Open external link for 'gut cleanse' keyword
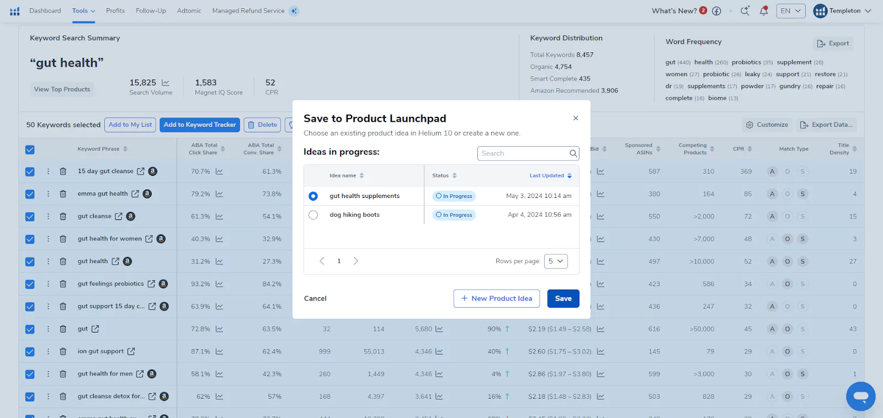The width and height of the screenshot is (883, 418). 119,217
